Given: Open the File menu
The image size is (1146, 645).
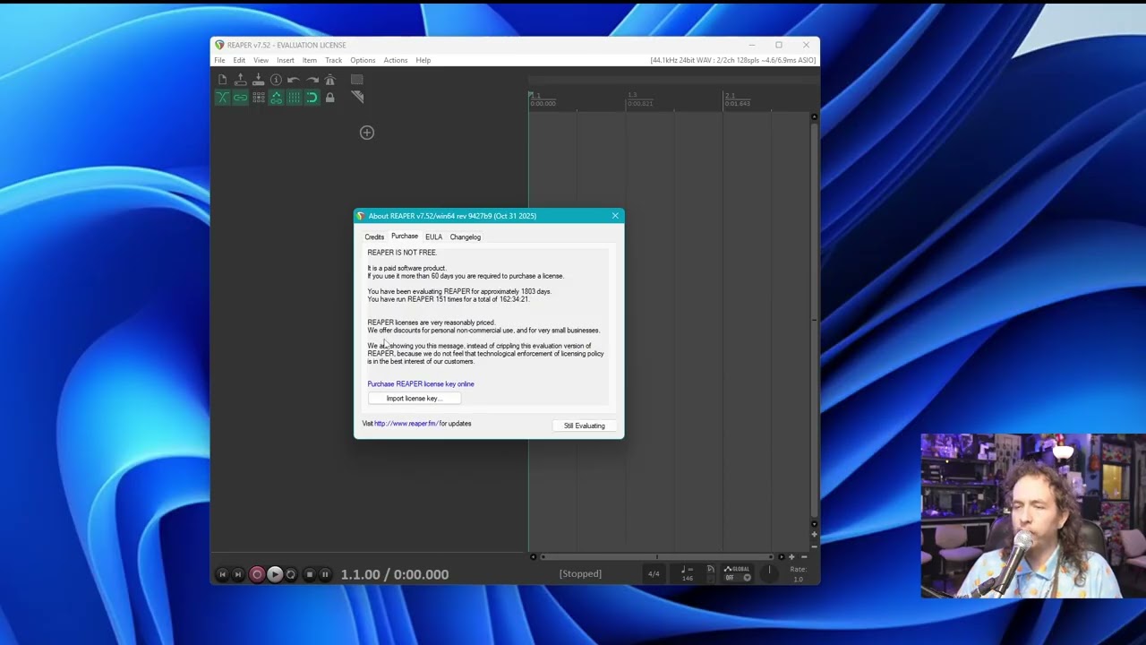Looking at the screenshot, I should coord(219,60).
